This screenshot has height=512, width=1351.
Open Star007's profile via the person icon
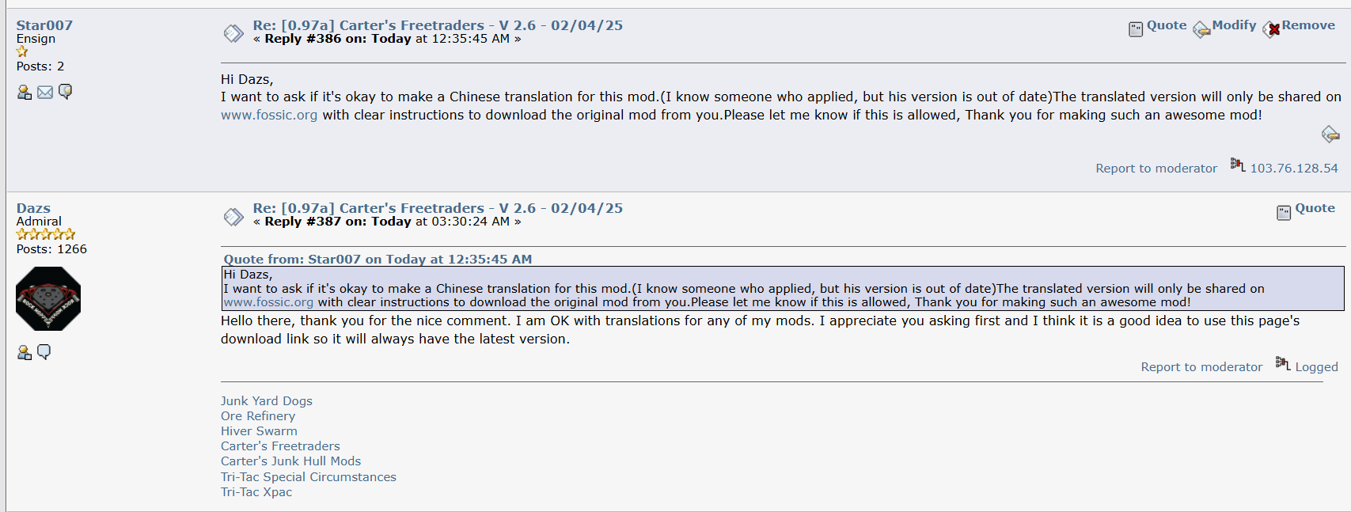coord(25,93)
